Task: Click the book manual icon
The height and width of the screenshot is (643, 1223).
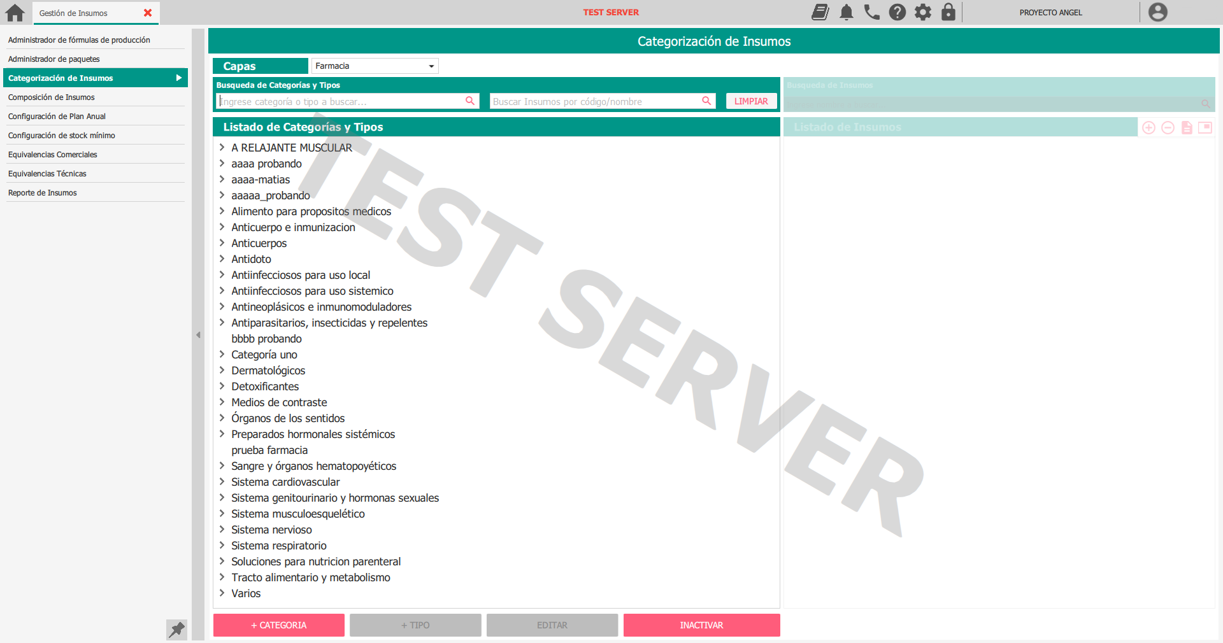Action: click(x=820, y=12)
